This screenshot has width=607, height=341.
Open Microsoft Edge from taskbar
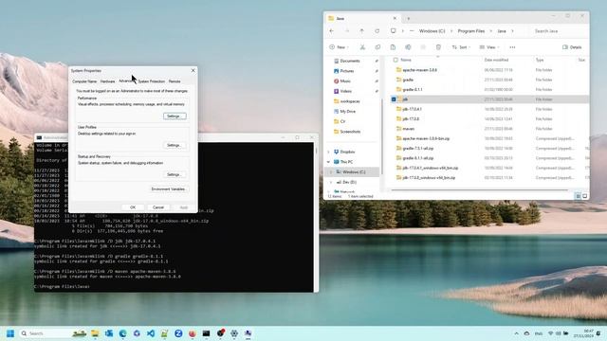click(122, 333)
